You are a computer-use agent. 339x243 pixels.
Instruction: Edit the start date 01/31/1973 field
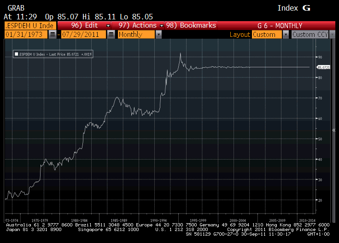(x=26, y=35)
